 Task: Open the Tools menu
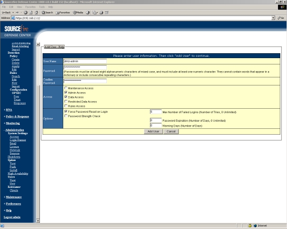(42, 7)
